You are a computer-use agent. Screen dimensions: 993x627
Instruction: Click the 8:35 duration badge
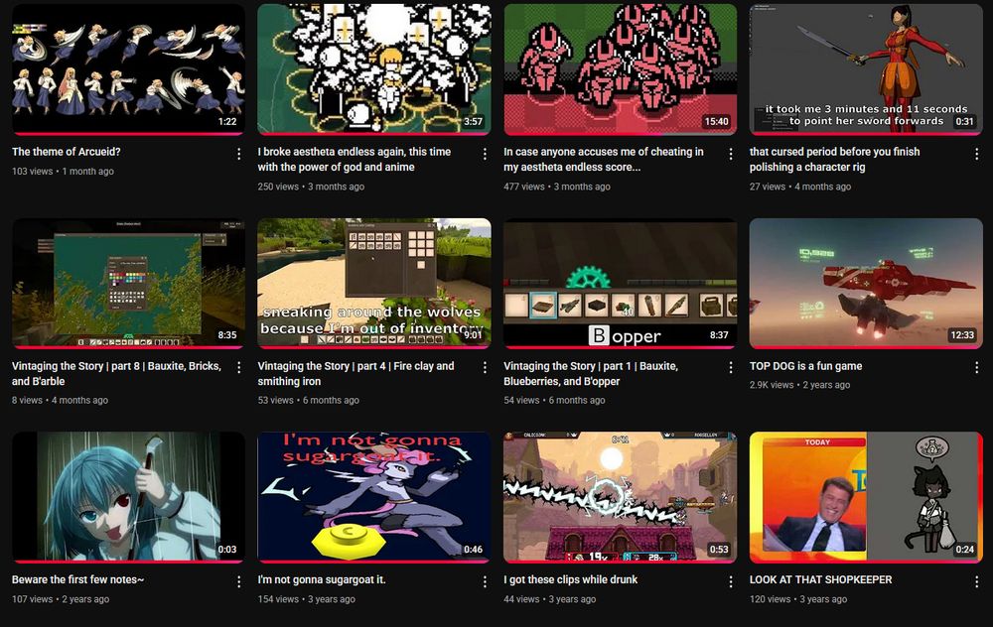(227, 335)
